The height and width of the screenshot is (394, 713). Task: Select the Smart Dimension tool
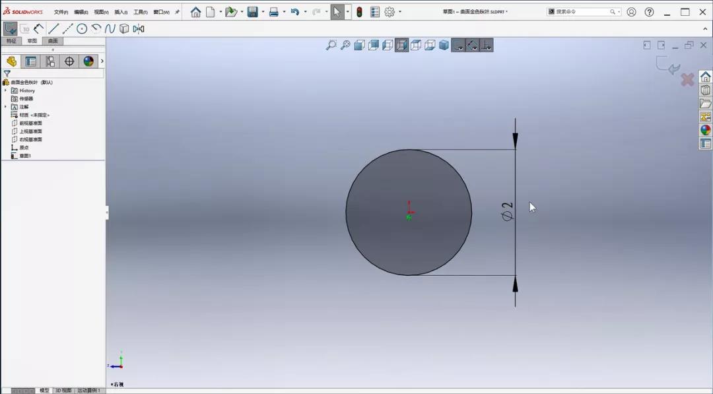pyautogui.click(x=39, y=28)
